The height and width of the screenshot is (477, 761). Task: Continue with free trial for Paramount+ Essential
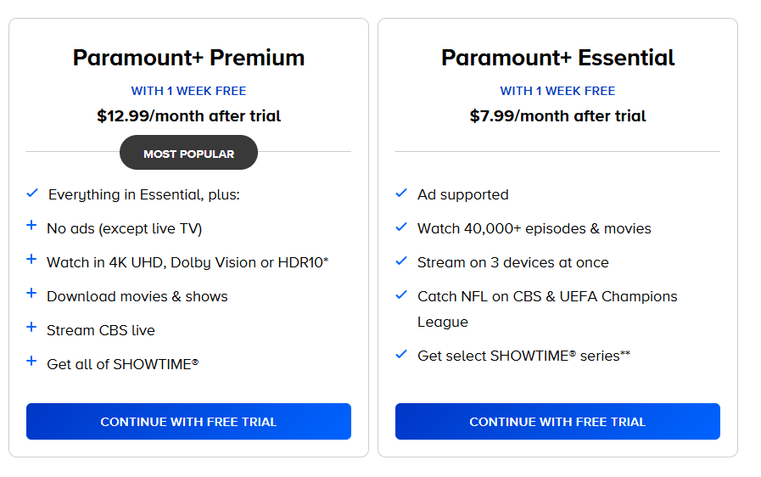[557, 422]
